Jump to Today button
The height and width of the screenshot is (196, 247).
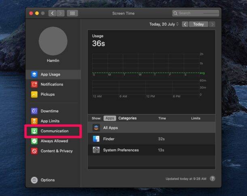tap(198, 24)
